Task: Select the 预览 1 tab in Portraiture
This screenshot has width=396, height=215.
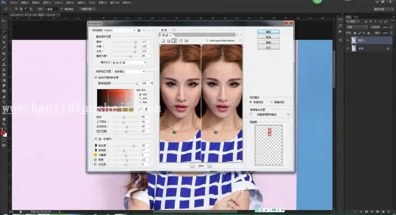Action: click(167, 35)
